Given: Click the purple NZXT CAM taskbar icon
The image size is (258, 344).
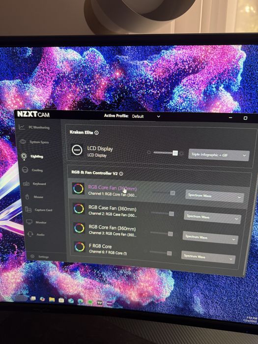Looking at the screenshot, I should [x=109, y=303].
